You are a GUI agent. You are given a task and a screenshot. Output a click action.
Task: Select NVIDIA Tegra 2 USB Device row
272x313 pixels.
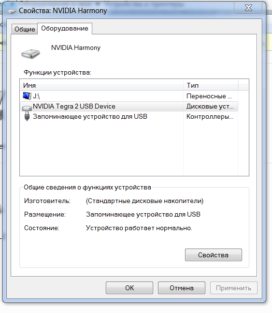click(x=129, y=107)
